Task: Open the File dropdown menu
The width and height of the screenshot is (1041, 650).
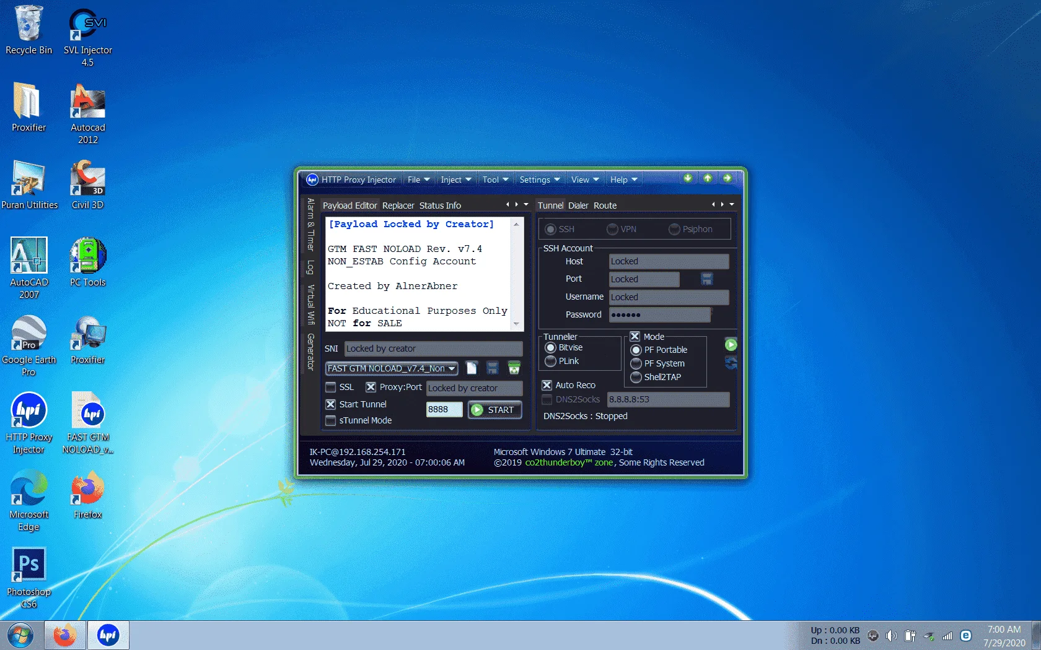Action: click(419, 180)
